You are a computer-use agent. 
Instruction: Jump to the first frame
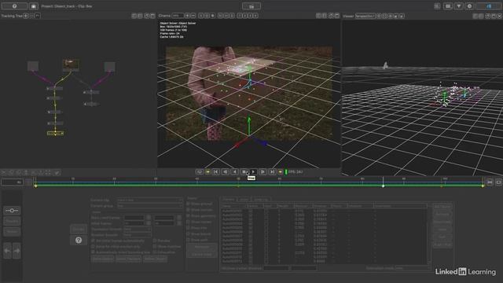point(216,172)
